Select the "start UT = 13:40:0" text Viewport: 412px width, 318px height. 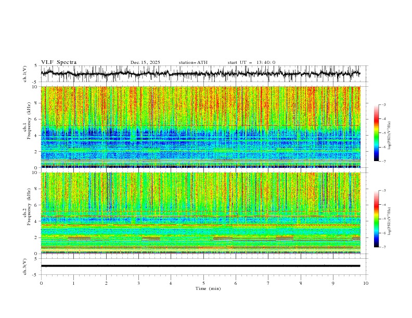[x=251, y=62]
